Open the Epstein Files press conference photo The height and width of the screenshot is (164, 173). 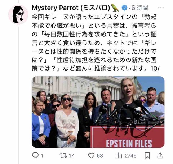click(98, 112)
